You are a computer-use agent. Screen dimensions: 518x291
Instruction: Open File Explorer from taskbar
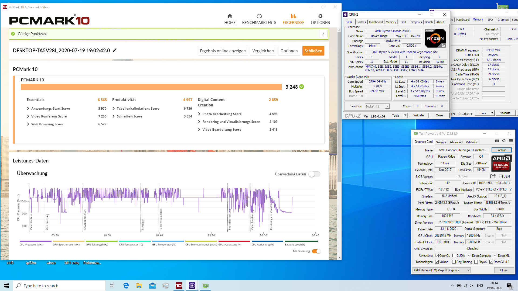139,286
